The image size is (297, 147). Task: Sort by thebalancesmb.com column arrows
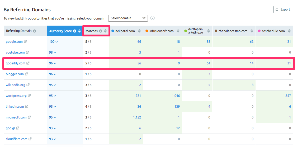[x=252, y=31]
